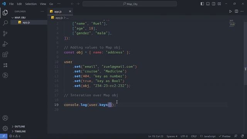Open the Explorer view in activity bar
Viewport: 247px width, 139px height.
(x=5, y=13)
